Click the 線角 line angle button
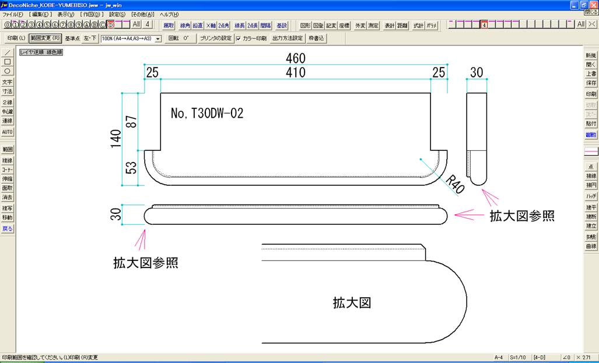This screenshot has height=363, width=599. tap(185, 26)
